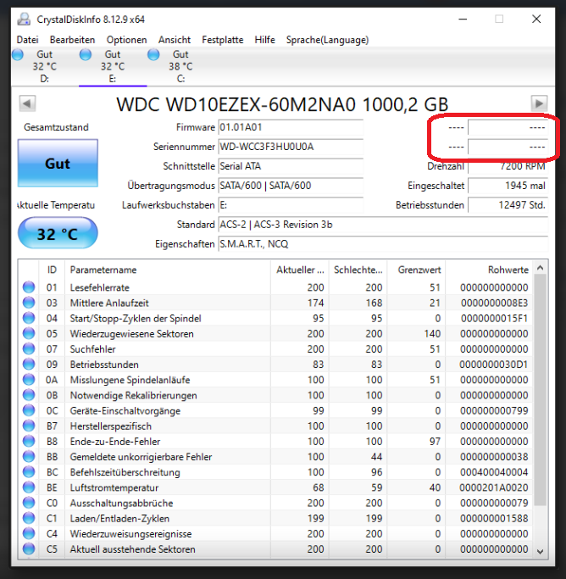Click status icon of Laden/Entladen-Zyklen row
Image resolution: width=566 pixels, height=579 pixels.
point(29,518)
